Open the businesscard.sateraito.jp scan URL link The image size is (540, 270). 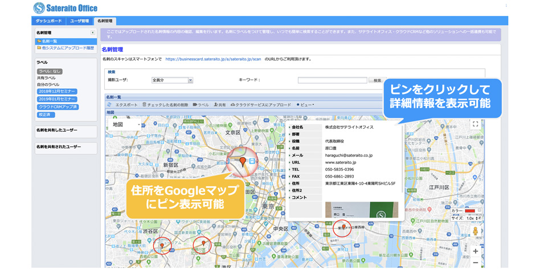[x=213, y=59]
